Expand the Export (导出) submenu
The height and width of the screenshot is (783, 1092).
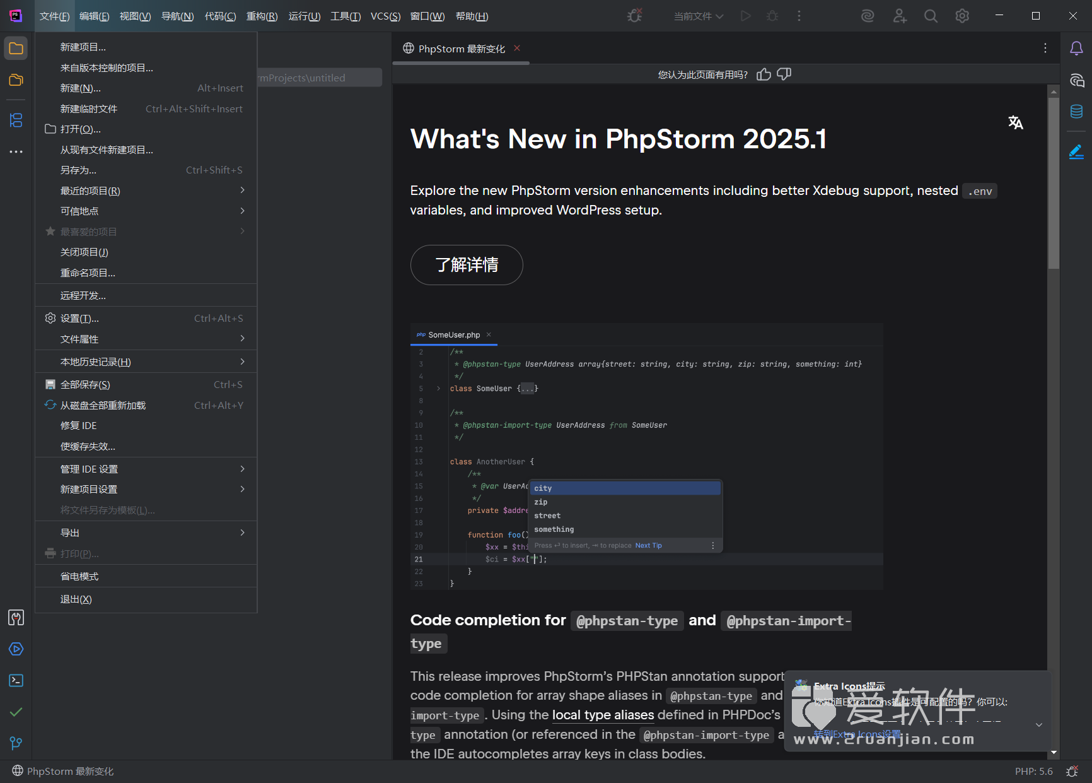[146, 533]
